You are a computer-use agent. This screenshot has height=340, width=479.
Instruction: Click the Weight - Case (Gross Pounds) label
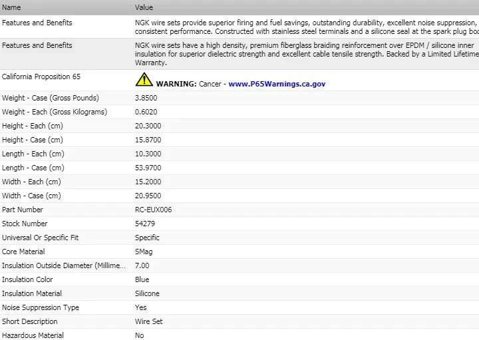pos(51,98)
